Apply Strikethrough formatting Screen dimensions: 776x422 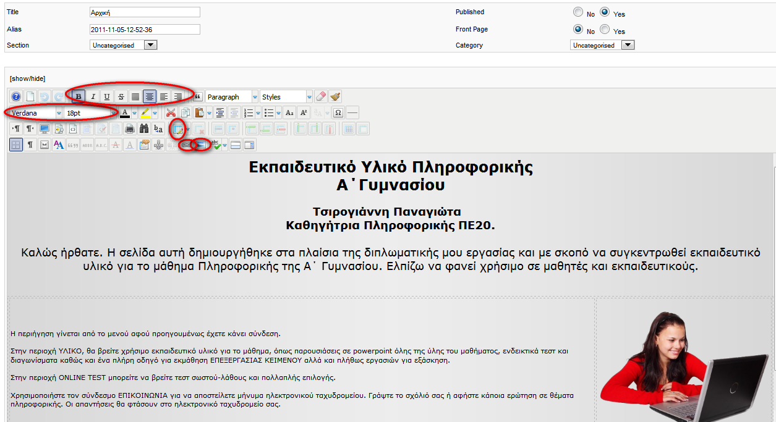[121, 97]
